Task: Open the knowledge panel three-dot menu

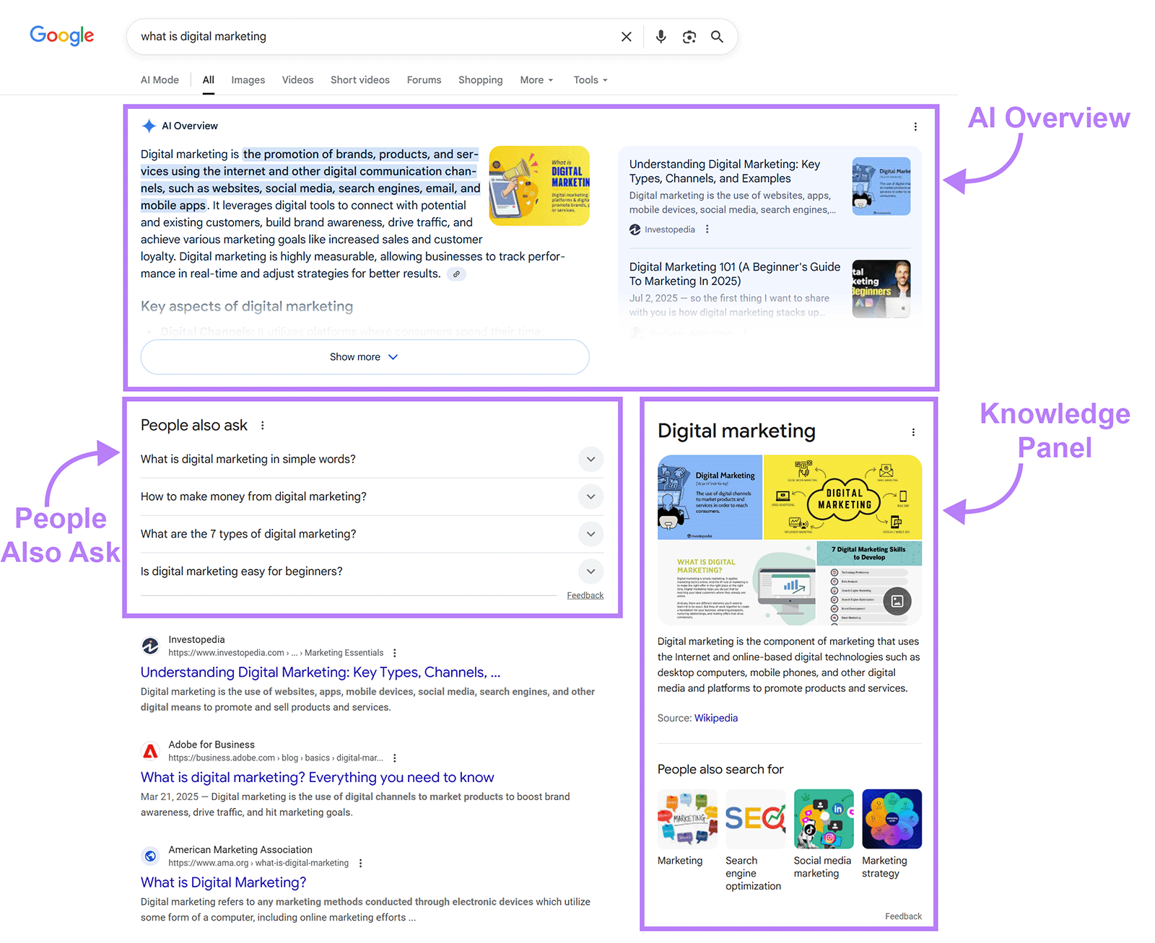Action: (x=912, y=431)
